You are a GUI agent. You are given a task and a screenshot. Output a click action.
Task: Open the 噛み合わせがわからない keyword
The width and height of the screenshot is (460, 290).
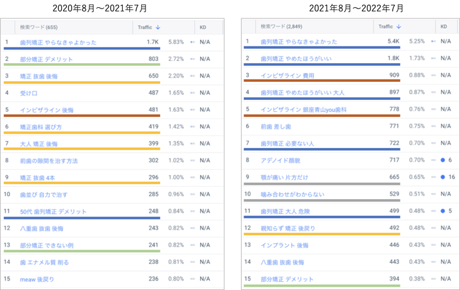pos(292,194)
